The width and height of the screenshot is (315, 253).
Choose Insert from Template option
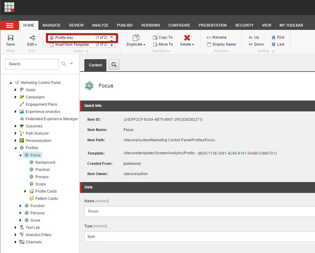click(79, 45)
